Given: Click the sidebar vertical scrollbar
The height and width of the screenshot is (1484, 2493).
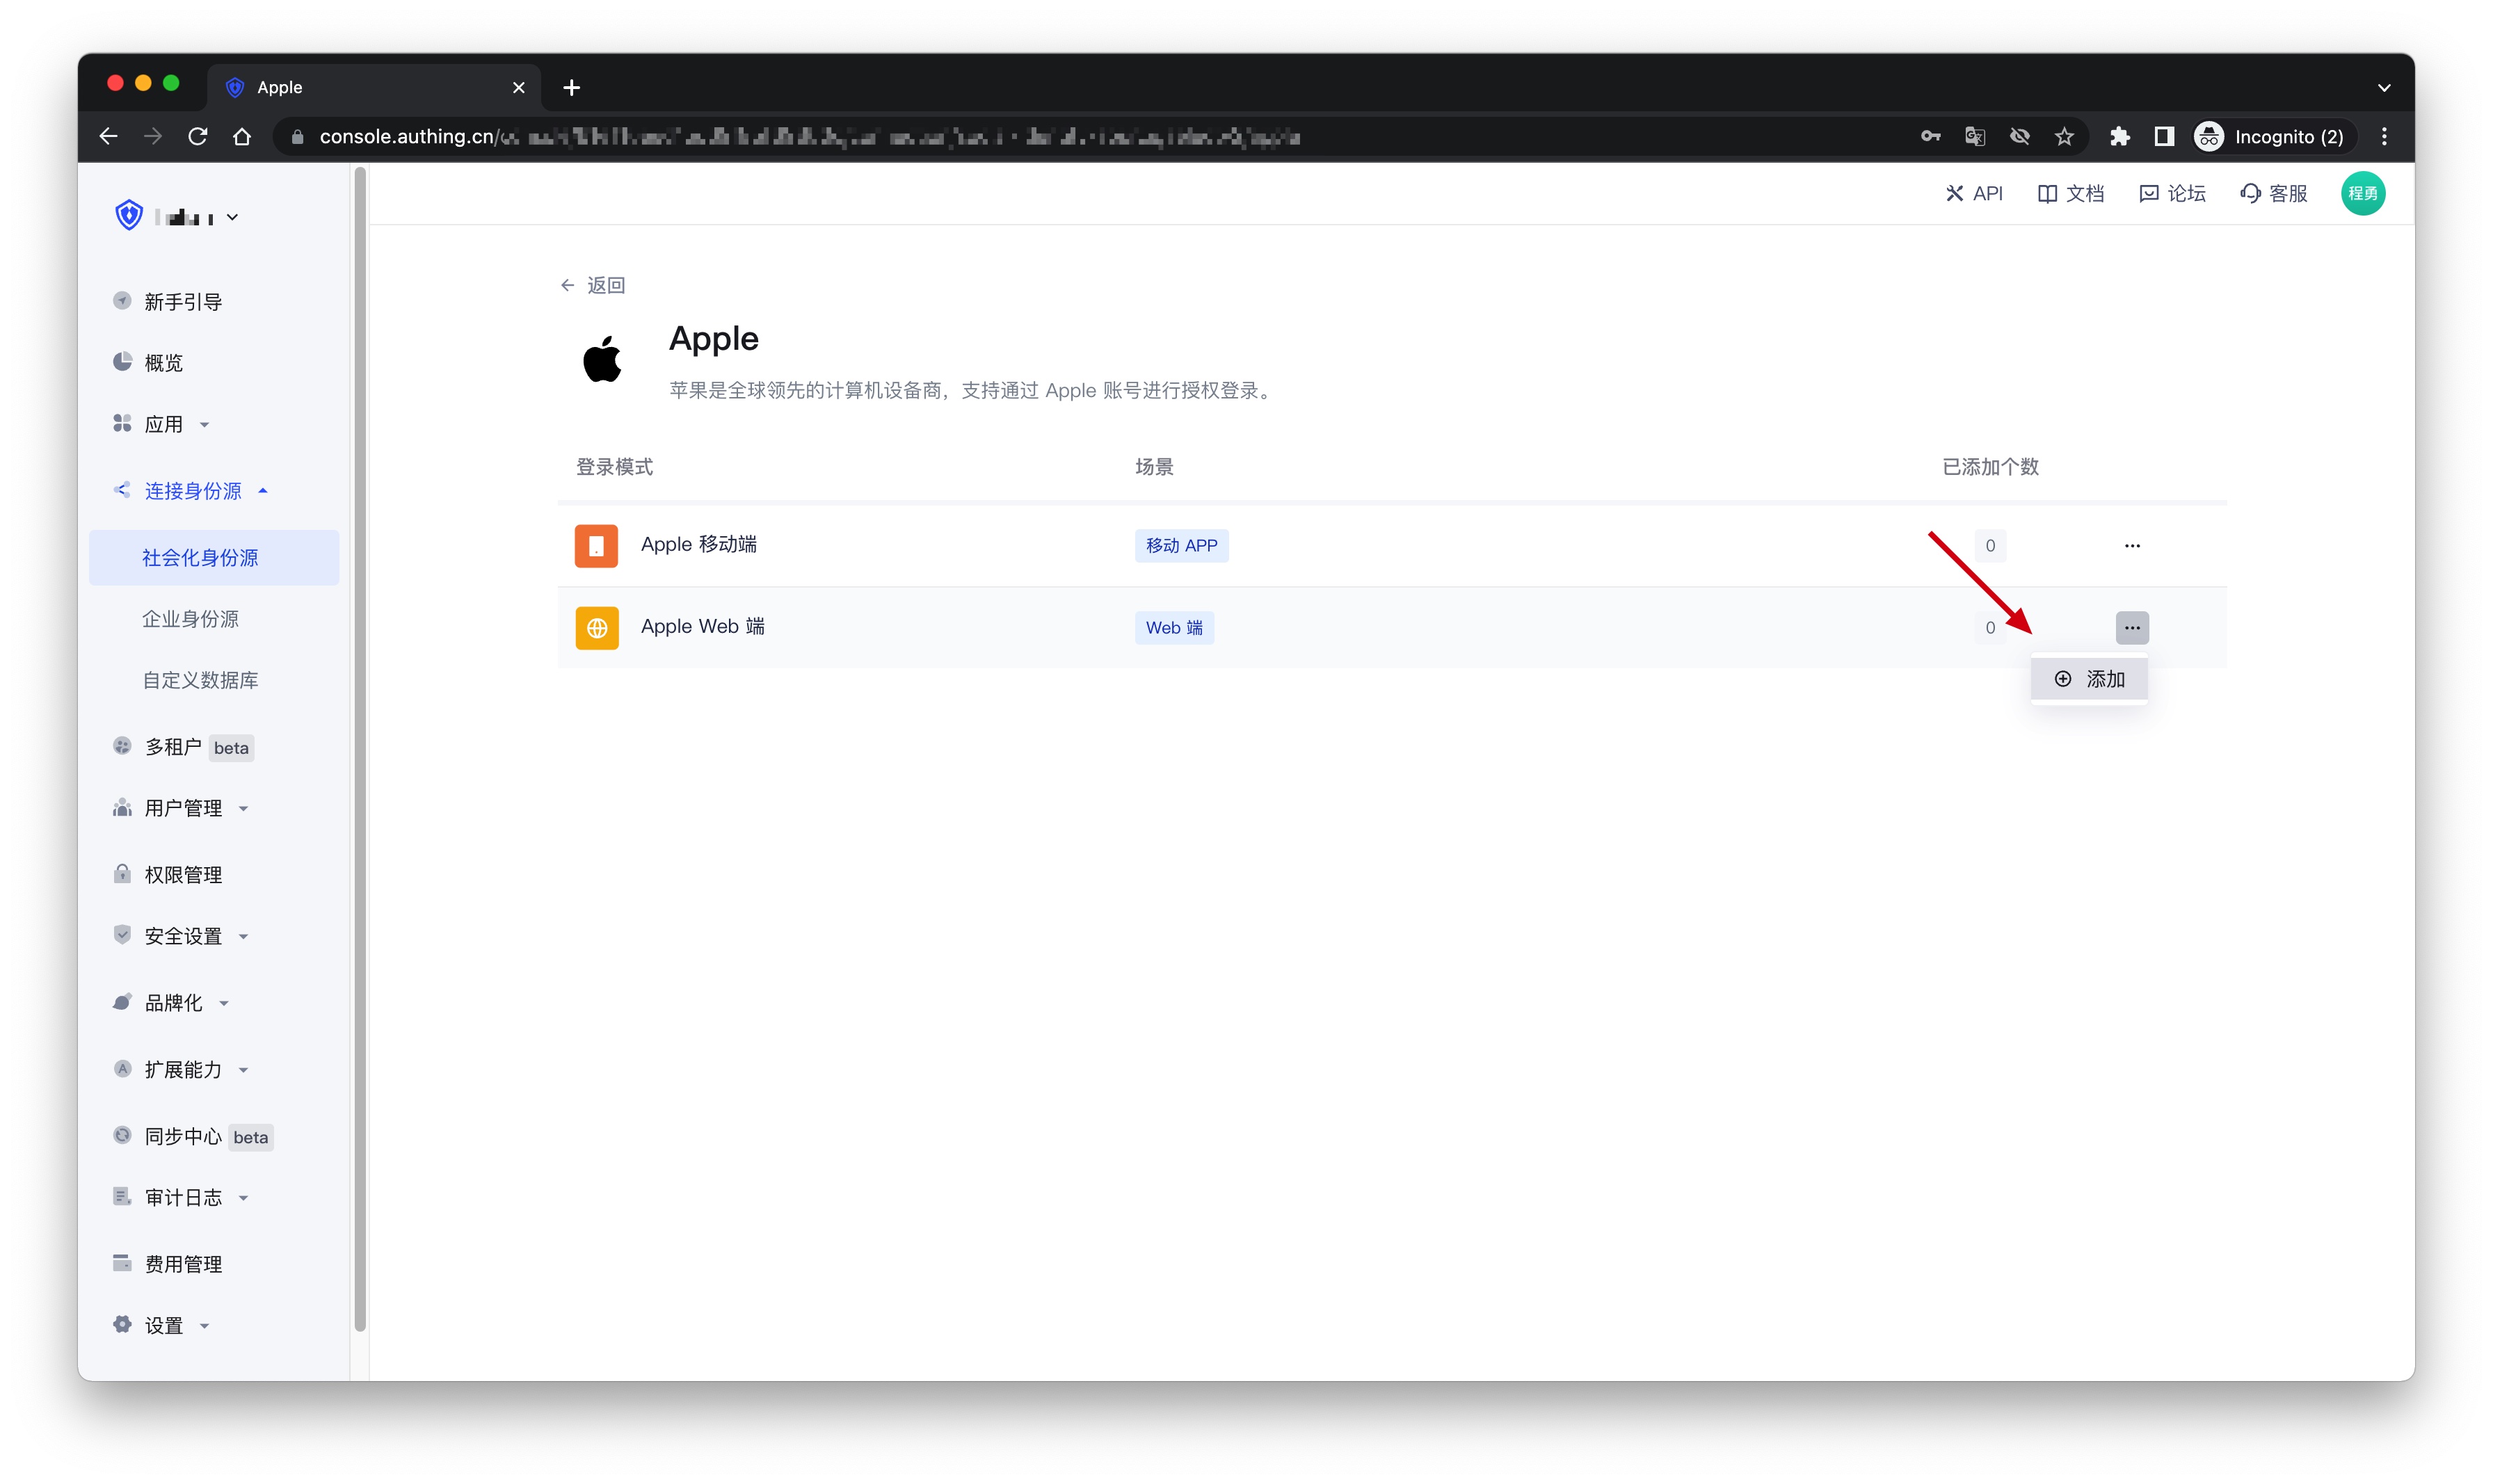Looking at the screenshot, I should tap(360, 750).
